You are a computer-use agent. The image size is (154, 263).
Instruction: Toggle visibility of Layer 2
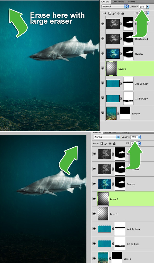coord(94,199)
